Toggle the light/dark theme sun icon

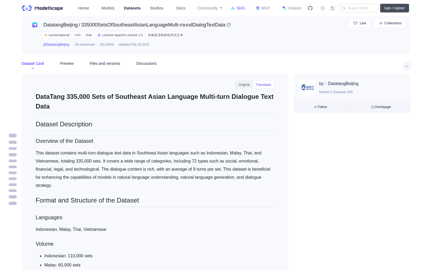click(323, 8)
